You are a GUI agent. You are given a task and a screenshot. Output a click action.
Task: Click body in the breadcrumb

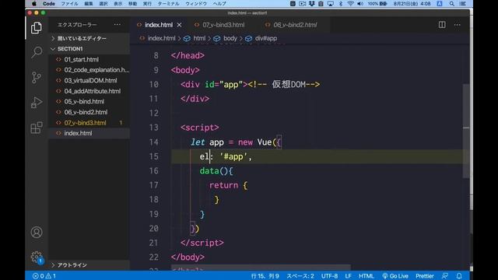coord(230,38)
